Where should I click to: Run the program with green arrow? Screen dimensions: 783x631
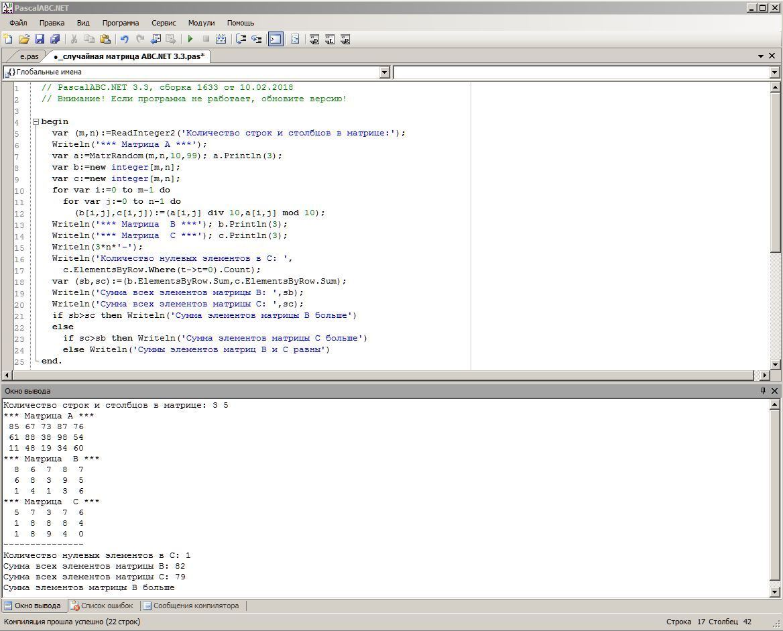(x=190, y=40)
